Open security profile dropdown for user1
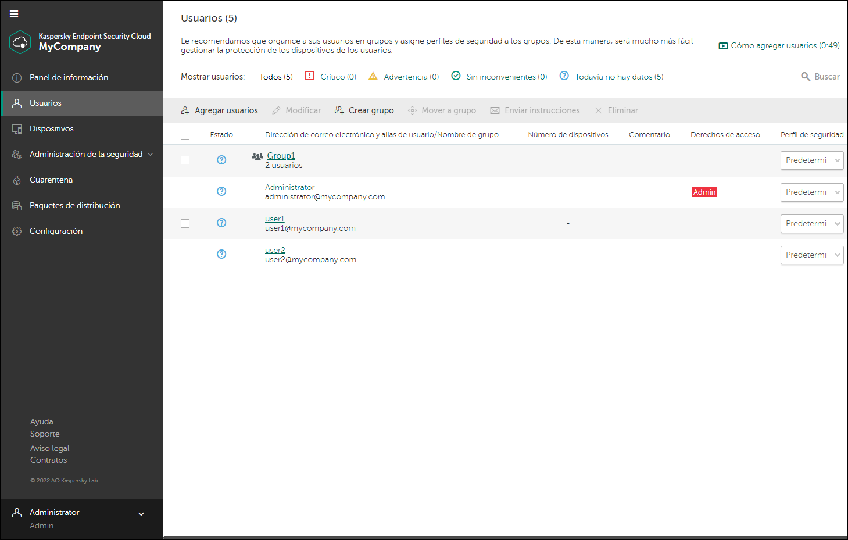 (x=812, y=224)
